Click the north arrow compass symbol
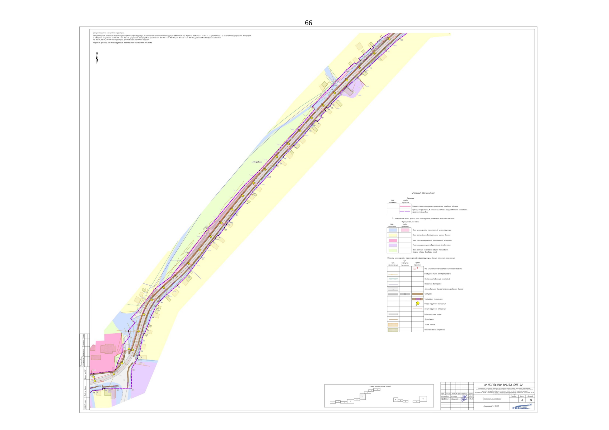The image size is (609, 430). point(97,58)
